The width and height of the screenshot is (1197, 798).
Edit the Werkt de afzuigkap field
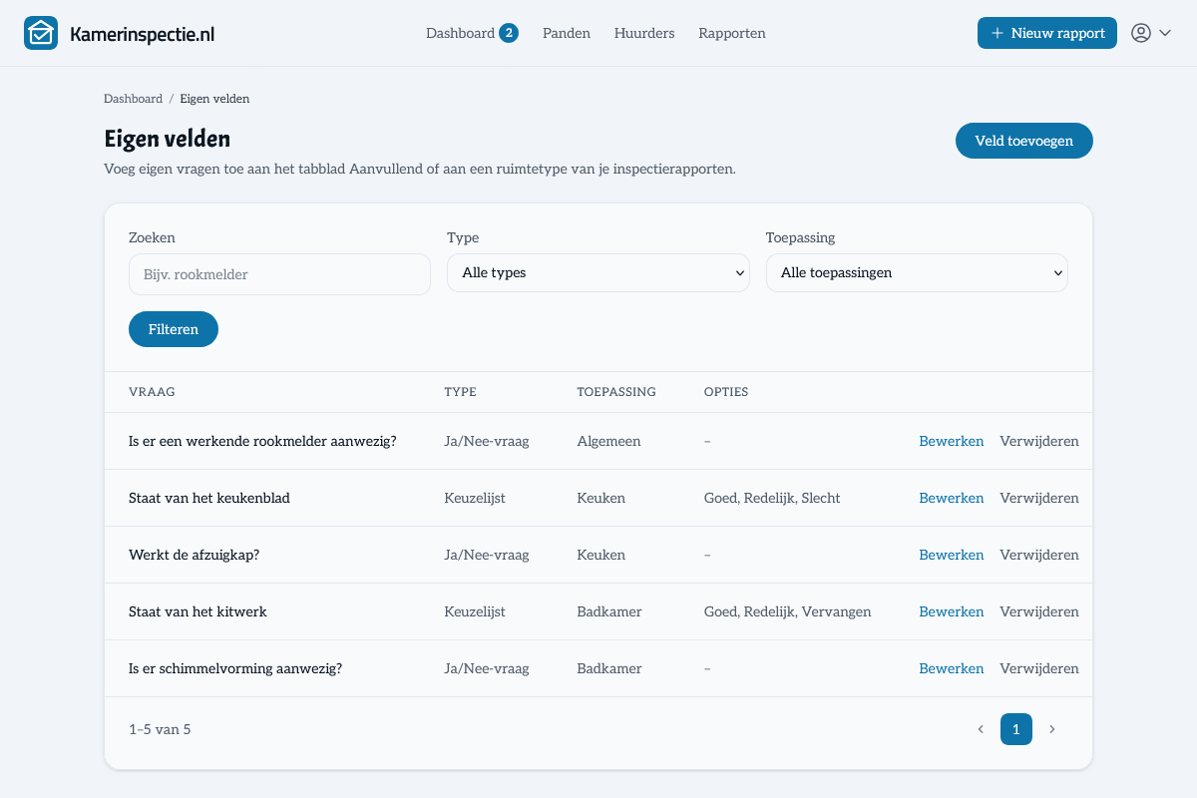pos(952,555)
